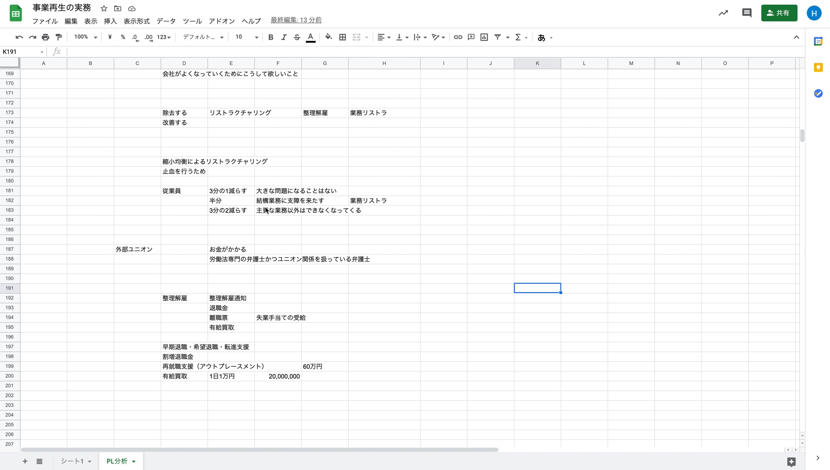Insert a link
Viewport: 830px width, 470px height.
click(x=458, y=37)
